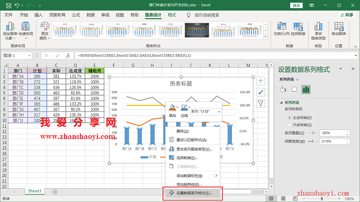Image resolution: width=360 pixels, height=202 pixels.
Task: Expand chart styles gallery More arrow
Action: click(265, 36)
